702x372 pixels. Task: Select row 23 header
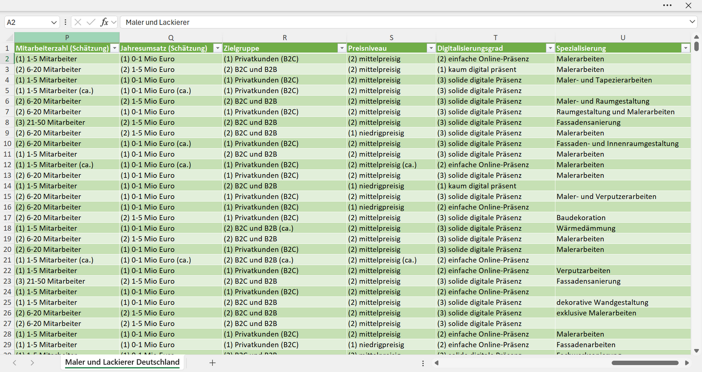pyautogui.click(x=7, y=281)
